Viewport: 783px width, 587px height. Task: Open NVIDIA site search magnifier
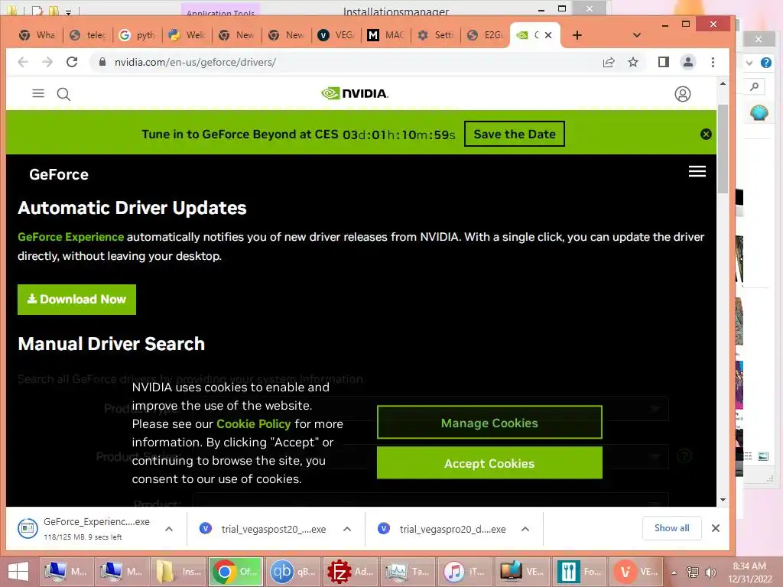pyautogui.click(x=63, y=94)
